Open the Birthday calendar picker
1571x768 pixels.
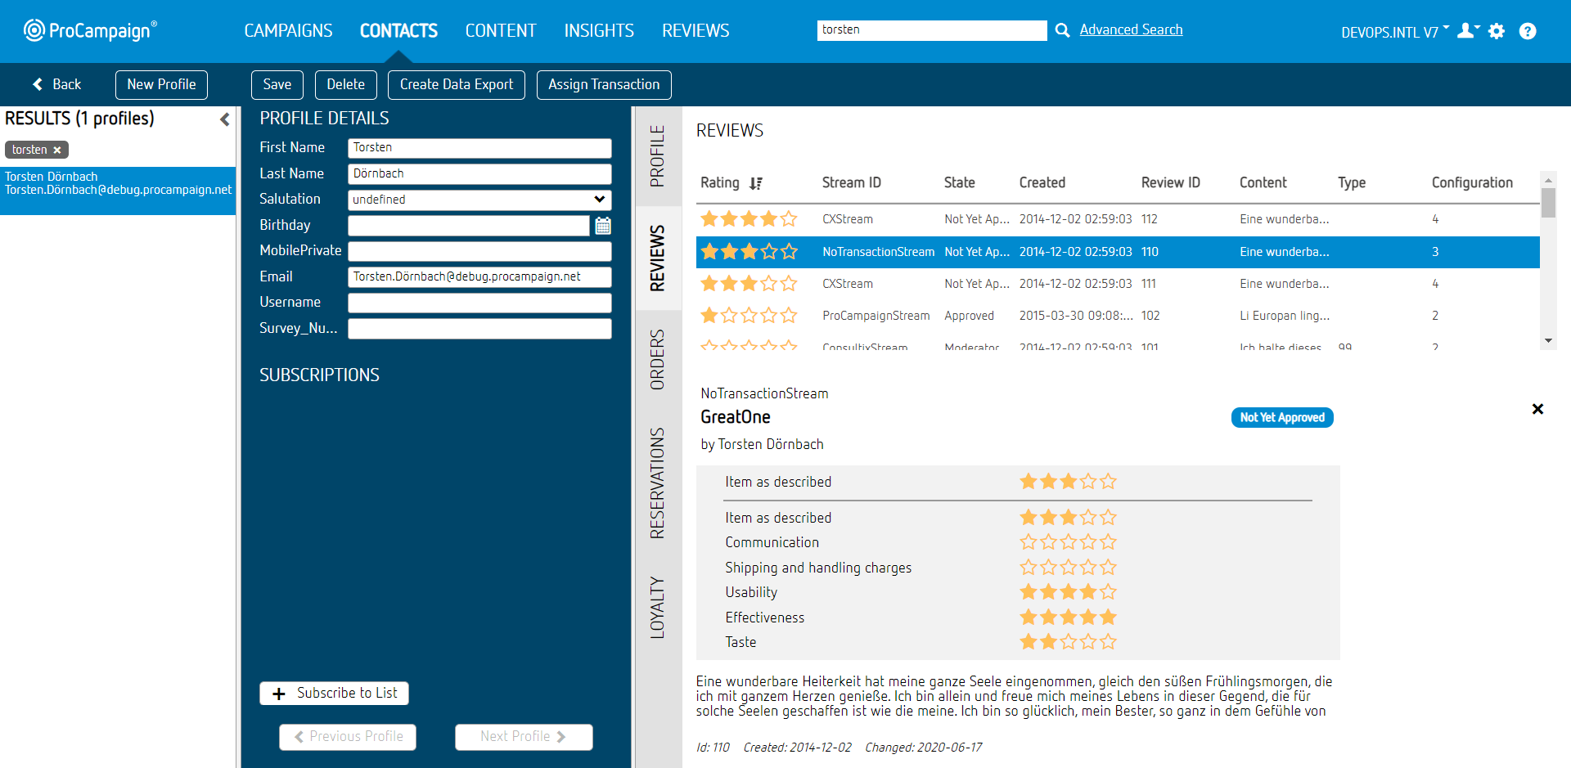point(603,226)
